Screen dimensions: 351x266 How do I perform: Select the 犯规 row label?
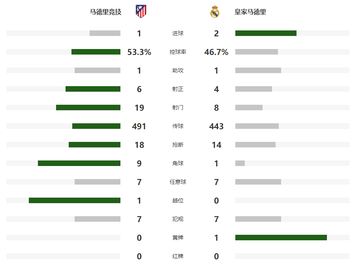pyautogui.click(x=178, y=219)
